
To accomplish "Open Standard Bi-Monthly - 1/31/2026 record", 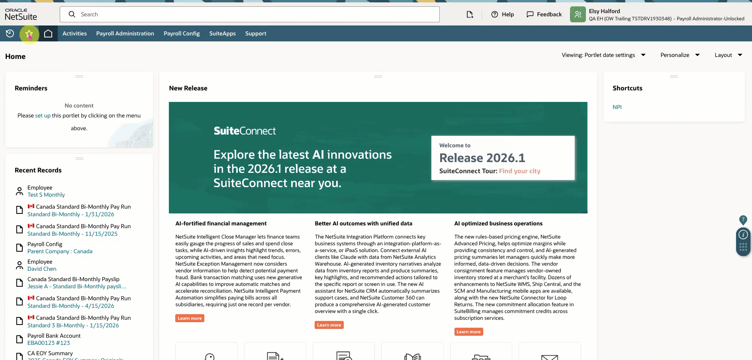I will [x=71, y=214].
